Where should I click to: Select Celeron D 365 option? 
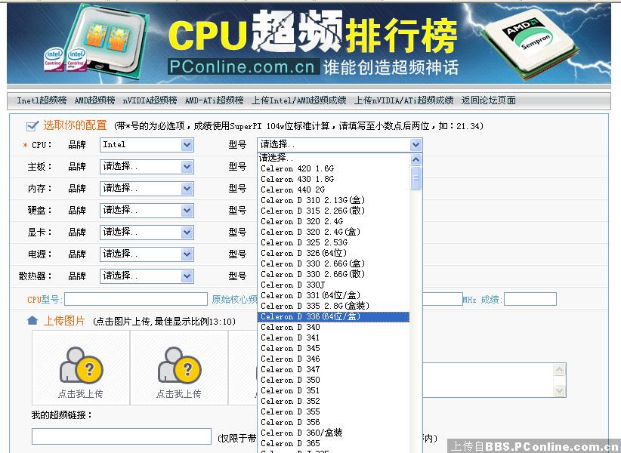point(333,443)
